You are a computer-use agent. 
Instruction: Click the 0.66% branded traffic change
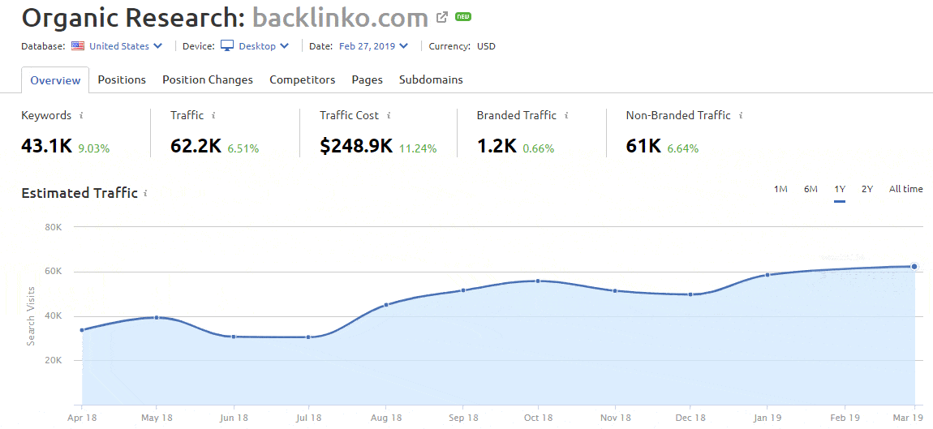tap(539, 148)
